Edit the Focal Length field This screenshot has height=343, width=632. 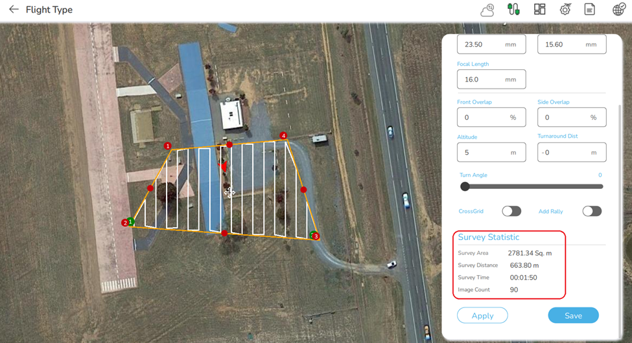(491, 80)
